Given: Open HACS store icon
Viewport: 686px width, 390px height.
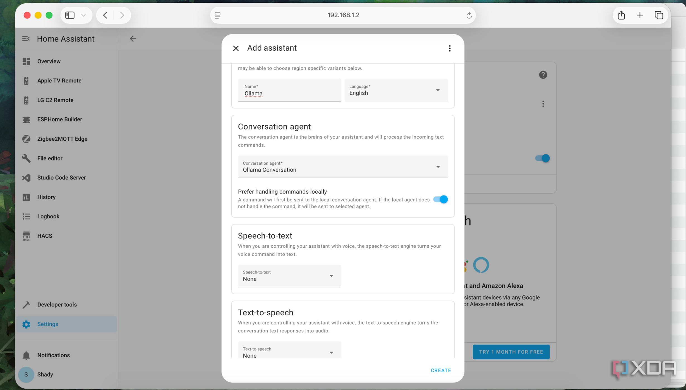Looking at the screenshot, I should (26, 236).
